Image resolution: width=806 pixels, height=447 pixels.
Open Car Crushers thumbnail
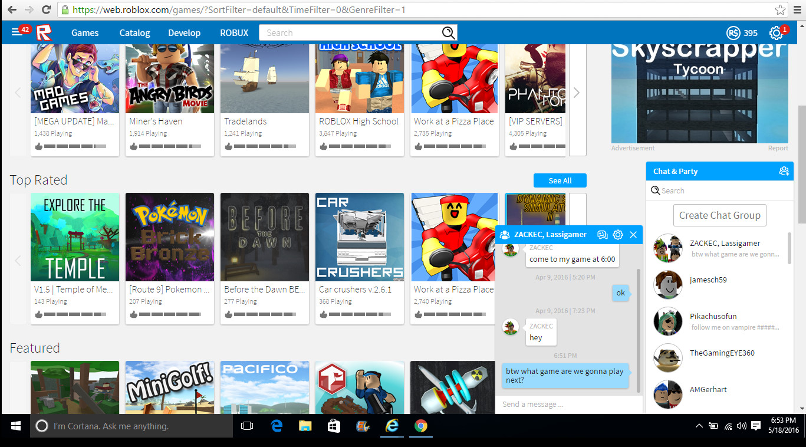(x=360, y=237)
